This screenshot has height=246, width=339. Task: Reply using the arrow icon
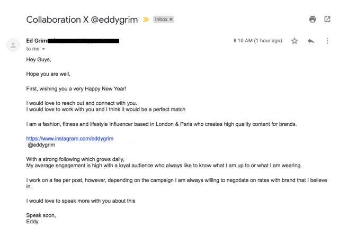(x=311, y=41)
